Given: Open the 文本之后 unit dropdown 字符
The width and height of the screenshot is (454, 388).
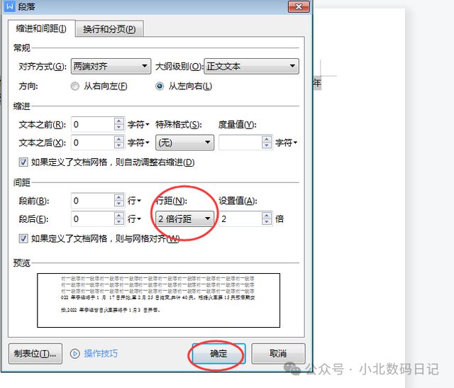Looking at the screenshot, I should [x=138, y=143].
